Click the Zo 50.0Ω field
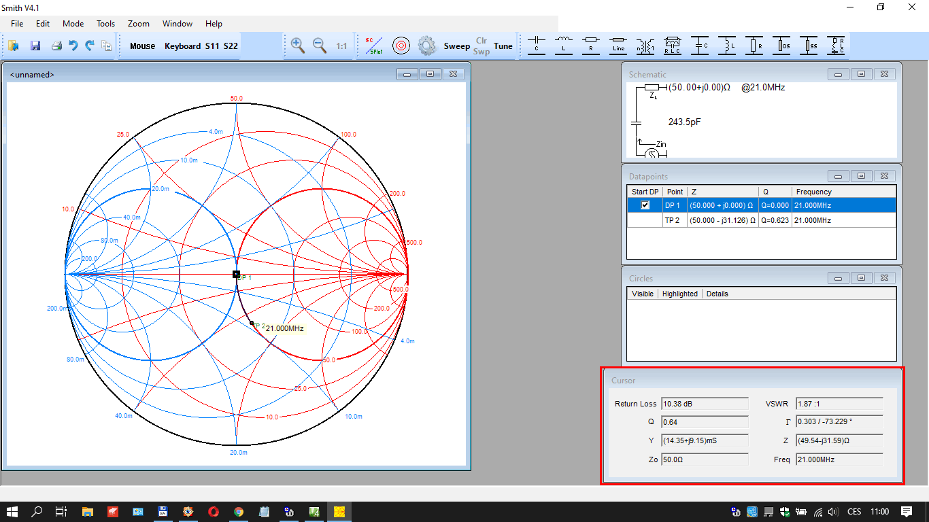929x522 pixels. pos(705,459)
